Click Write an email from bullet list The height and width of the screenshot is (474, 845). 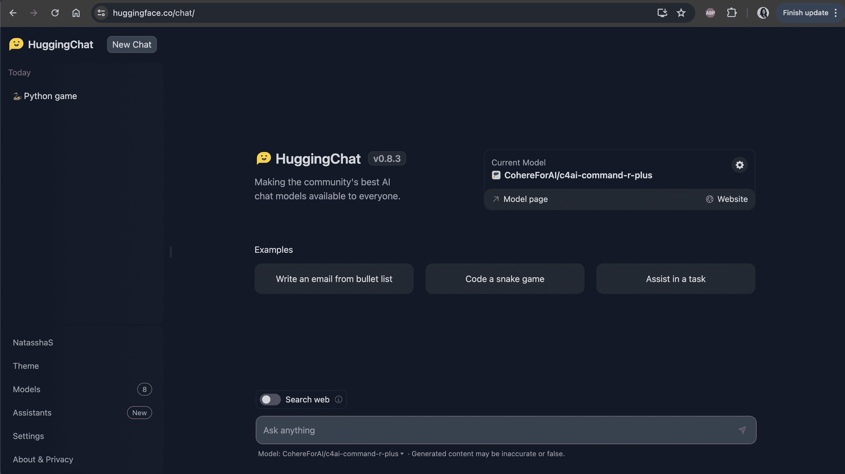334,279
